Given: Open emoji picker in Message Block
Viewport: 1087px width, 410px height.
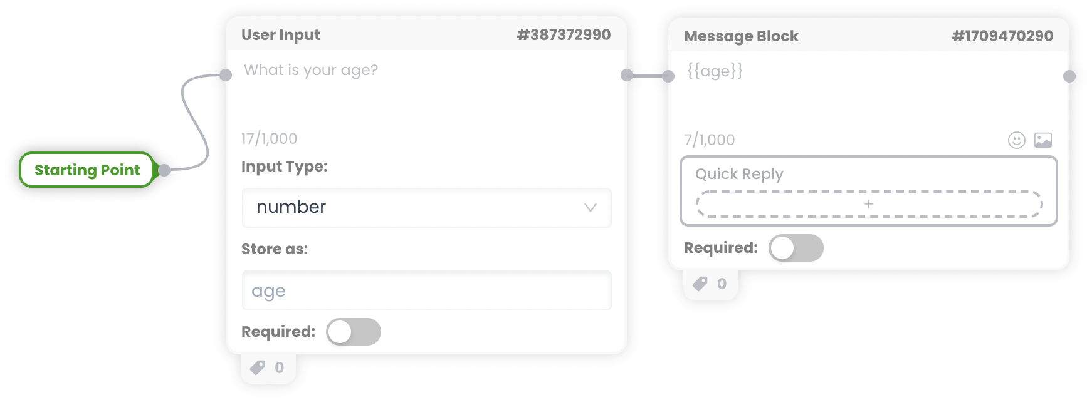Looking at the screenshot, I should click(1016, 140).
